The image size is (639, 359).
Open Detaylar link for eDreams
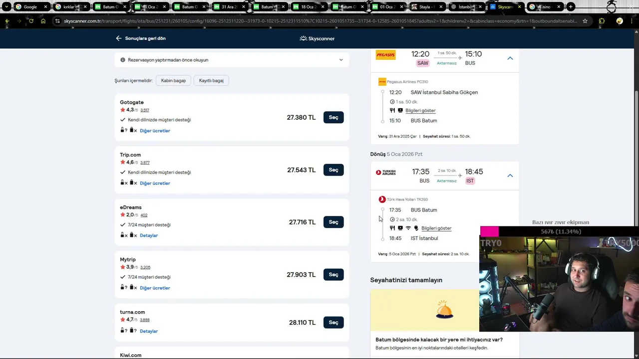149,235
